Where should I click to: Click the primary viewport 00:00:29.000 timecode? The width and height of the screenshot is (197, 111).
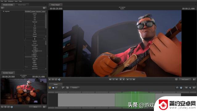click(56, 9)
